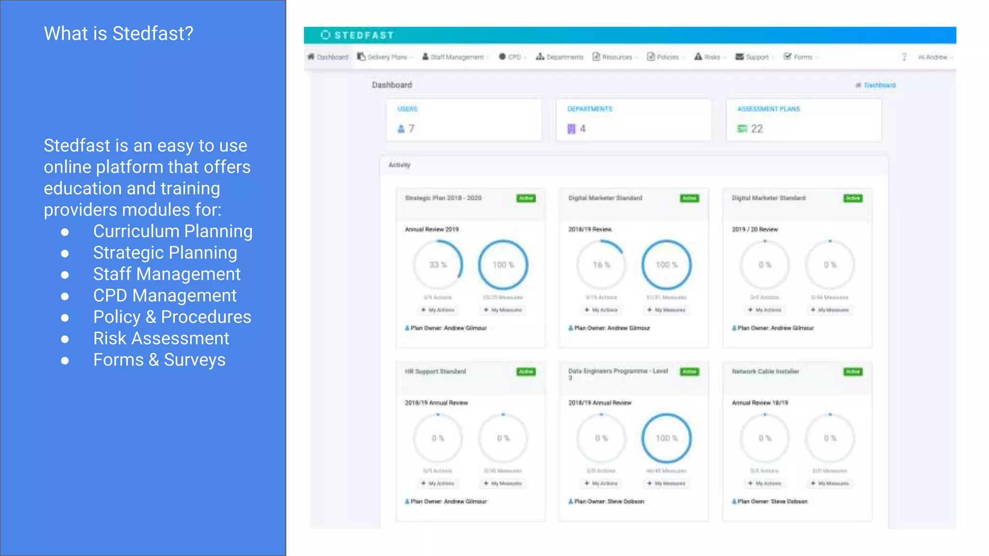Click the Assessment Plans card icon
Screen dimensions: 989x556
click(742, 129)
